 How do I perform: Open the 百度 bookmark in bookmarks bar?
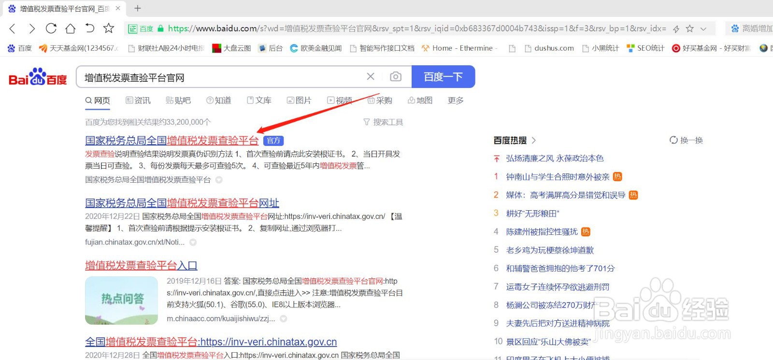[20, 48]
